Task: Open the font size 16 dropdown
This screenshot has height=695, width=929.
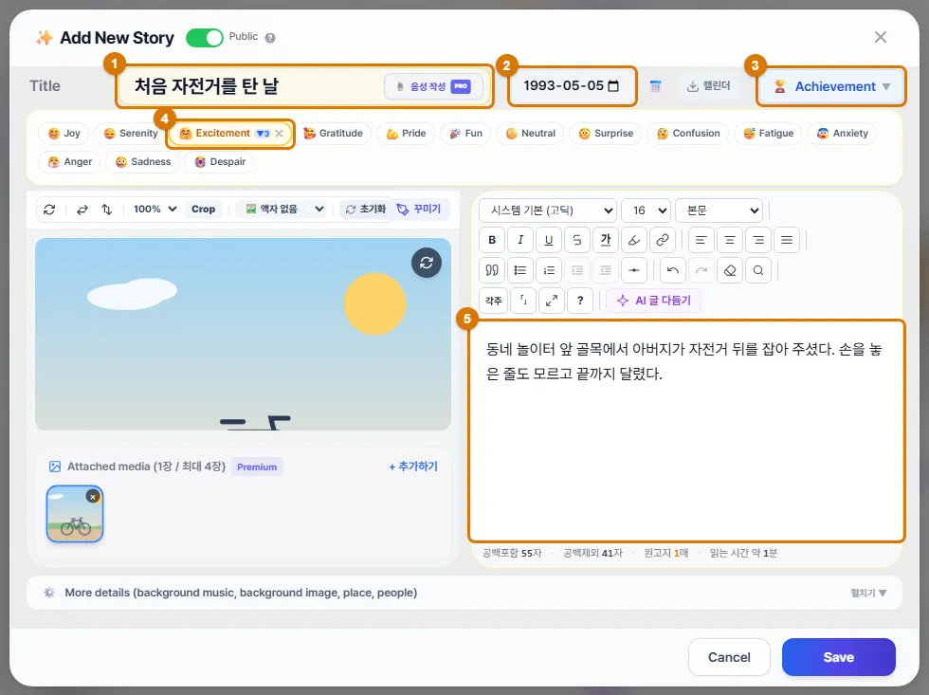Action: [647, 210]
